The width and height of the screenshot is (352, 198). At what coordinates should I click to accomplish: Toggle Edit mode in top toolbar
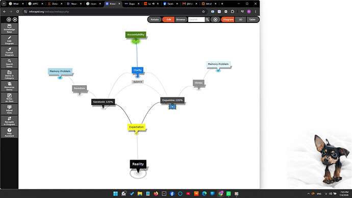point(168,19)
